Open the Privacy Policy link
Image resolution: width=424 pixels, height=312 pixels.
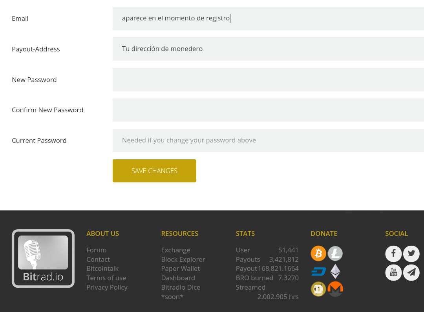coord(107,287)
